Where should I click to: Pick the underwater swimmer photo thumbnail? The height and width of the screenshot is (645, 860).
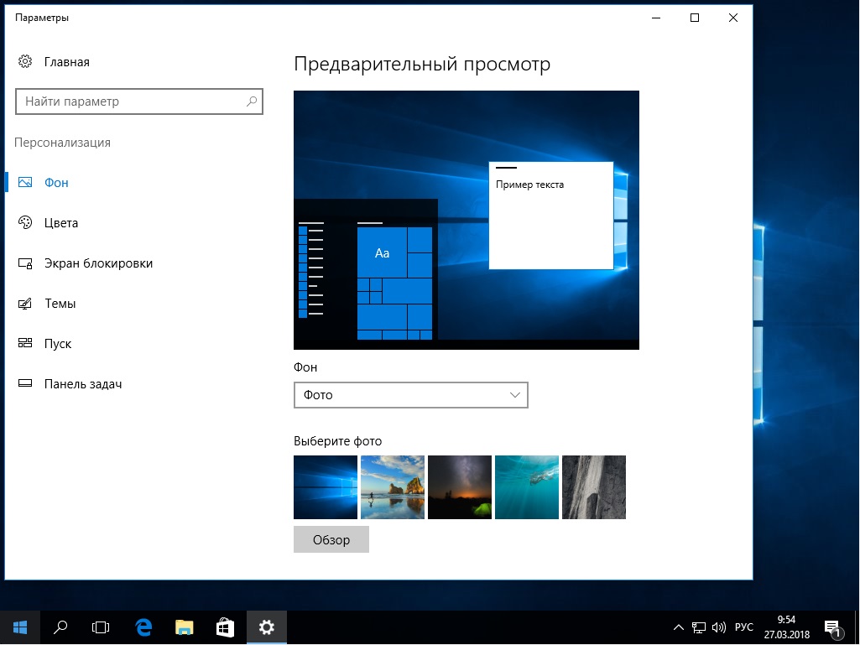point(526,487)
